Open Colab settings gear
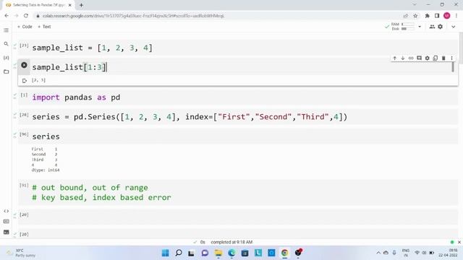This screenshot has width=463, height=260. pos(441,27)
